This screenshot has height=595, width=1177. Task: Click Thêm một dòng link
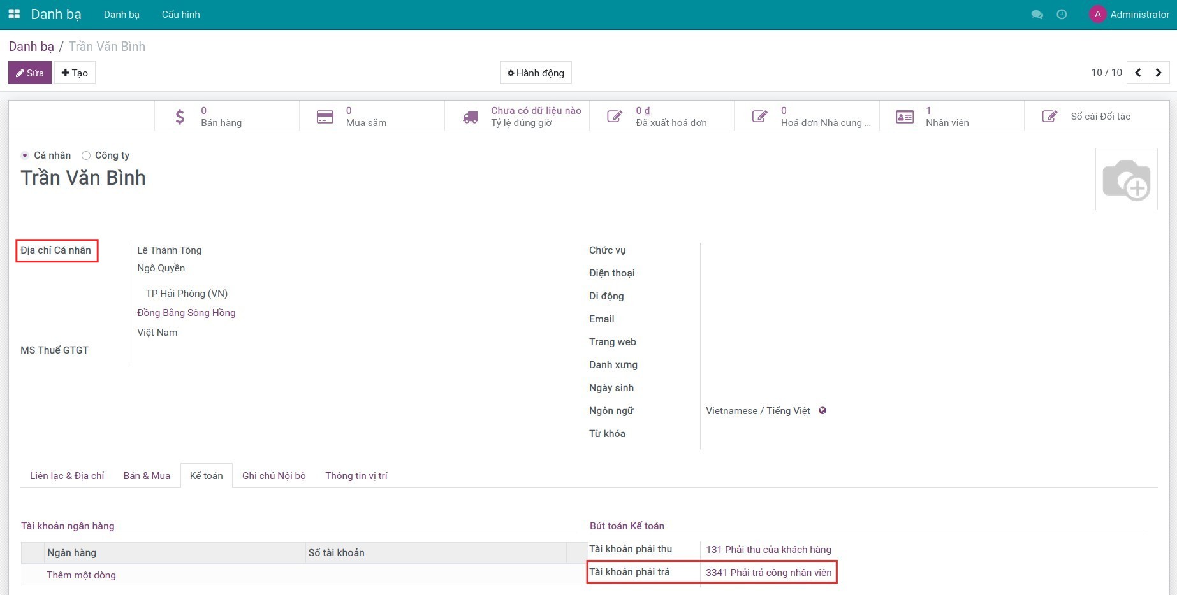coord(81,575)
